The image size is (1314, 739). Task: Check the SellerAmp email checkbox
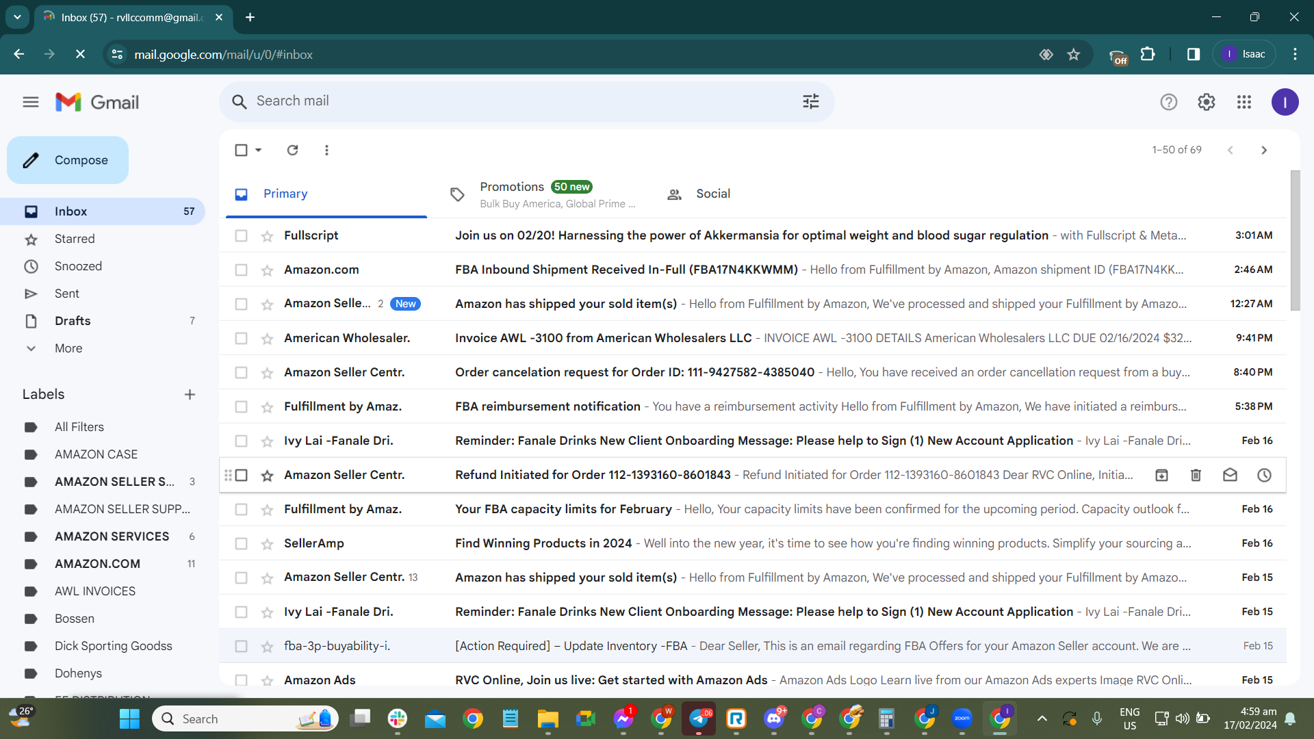(241, 543)
